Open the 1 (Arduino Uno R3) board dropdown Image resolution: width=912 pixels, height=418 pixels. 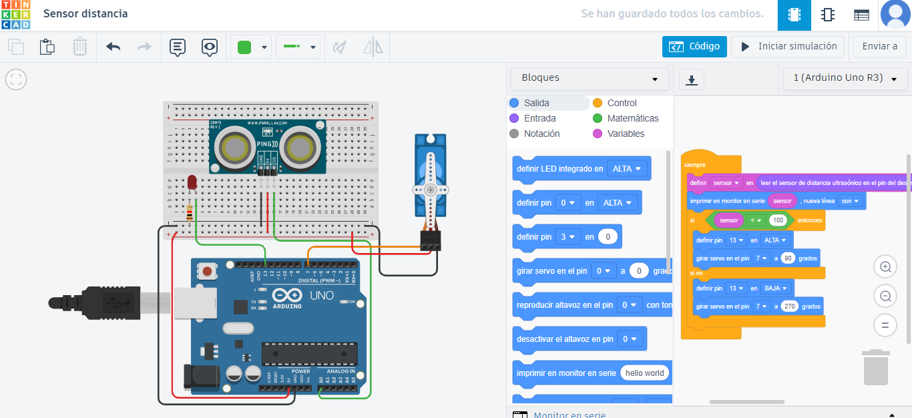coord(845,78)
